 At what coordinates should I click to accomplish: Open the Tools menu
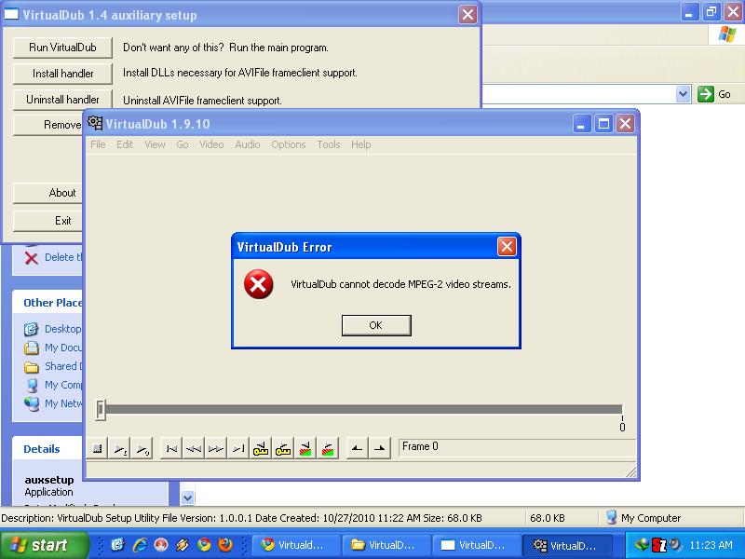click(x=329, y=144)
